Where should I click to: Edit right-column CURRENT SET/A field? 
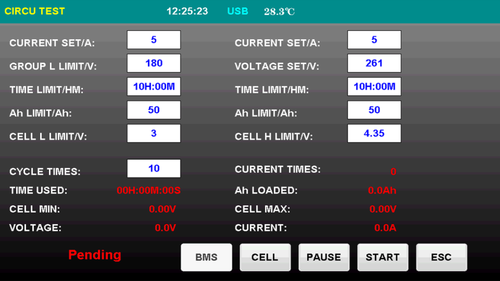(x=374, y=40)
